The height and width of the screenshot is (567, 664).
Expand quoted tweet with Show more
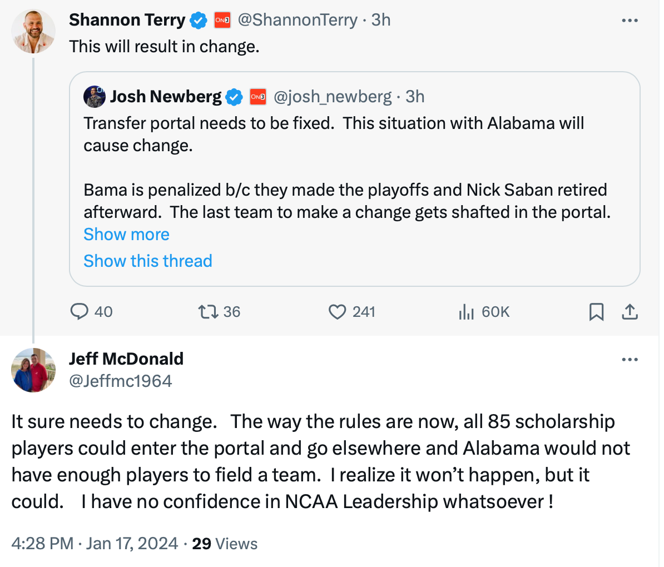click(126, 234)
